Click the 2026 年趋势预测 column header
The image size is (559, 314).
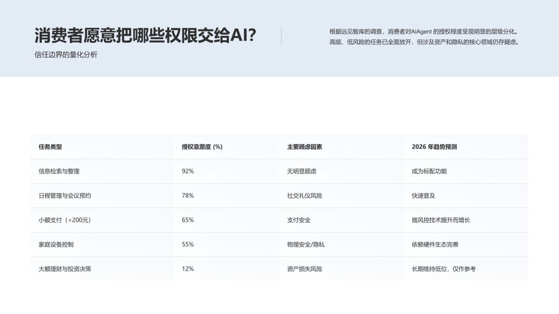coord(466,147)
